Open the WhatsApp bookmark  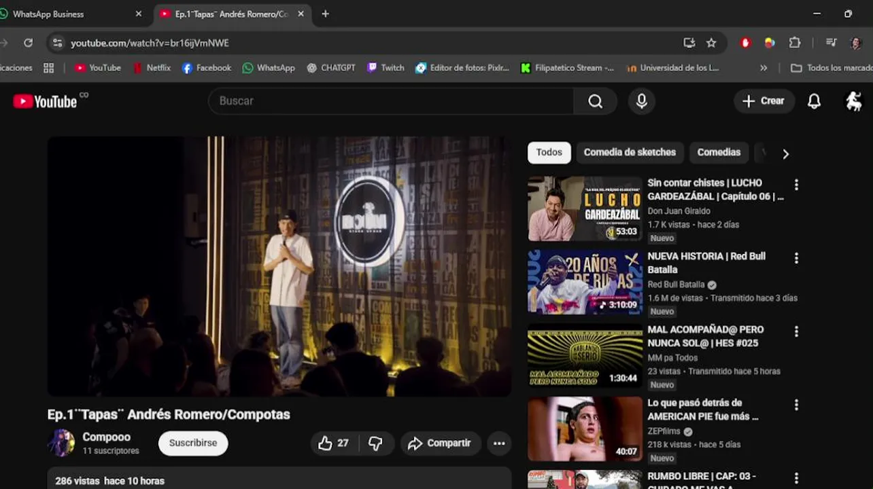click(269, 68)
